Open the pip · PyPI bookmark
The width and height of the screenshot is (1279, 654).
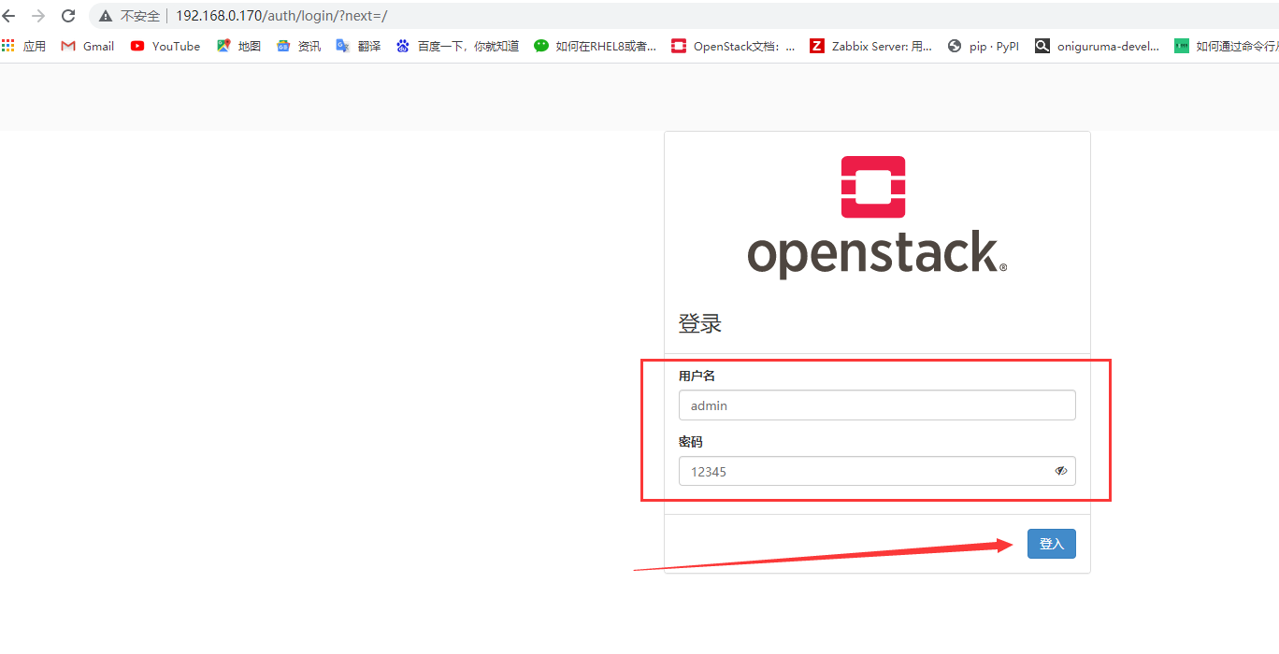[x=984, y=46]
